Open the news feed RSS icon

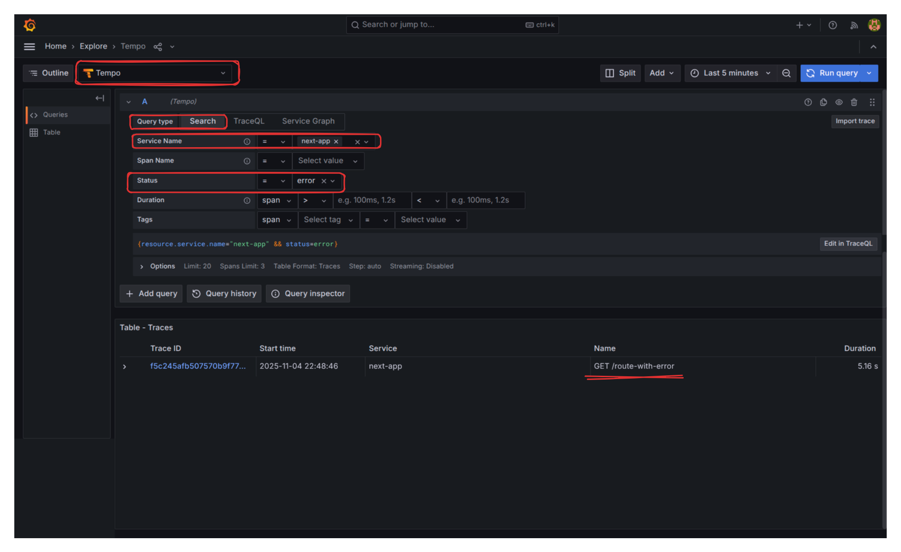point(854,25)
